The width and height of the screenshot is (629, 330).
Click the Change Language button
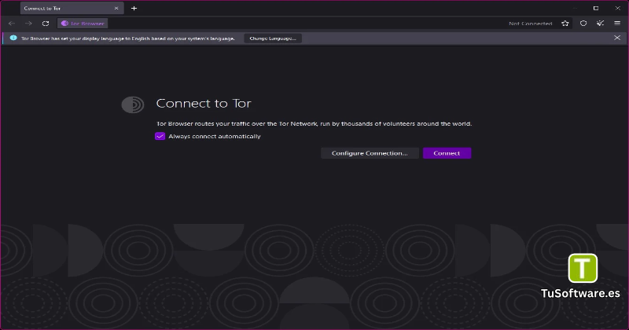pyautogui.click(x=273, y=38)
